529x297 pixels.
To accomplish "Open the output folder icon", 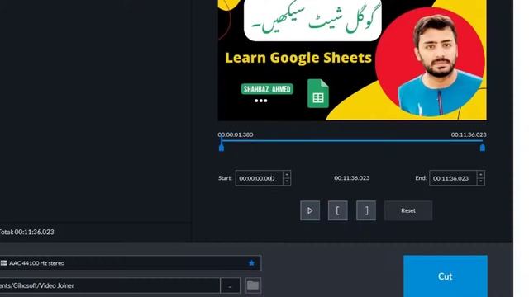I will (x=253, y=285).
